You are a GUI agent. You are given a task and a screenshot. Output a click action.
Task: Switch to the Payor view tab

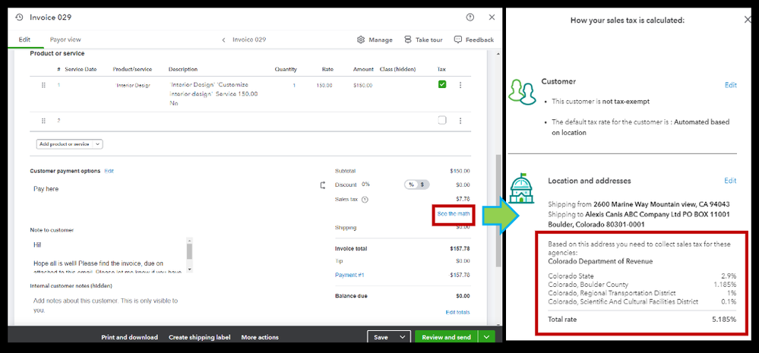coord(65,39)
